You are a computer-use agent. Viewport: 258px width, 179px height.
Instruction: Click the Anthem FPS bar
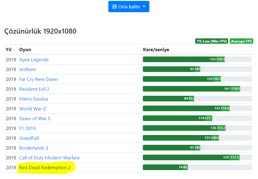(197, 69)
